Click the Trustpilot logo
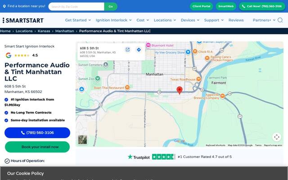288x180 pixels. click(x=139, y=157)
